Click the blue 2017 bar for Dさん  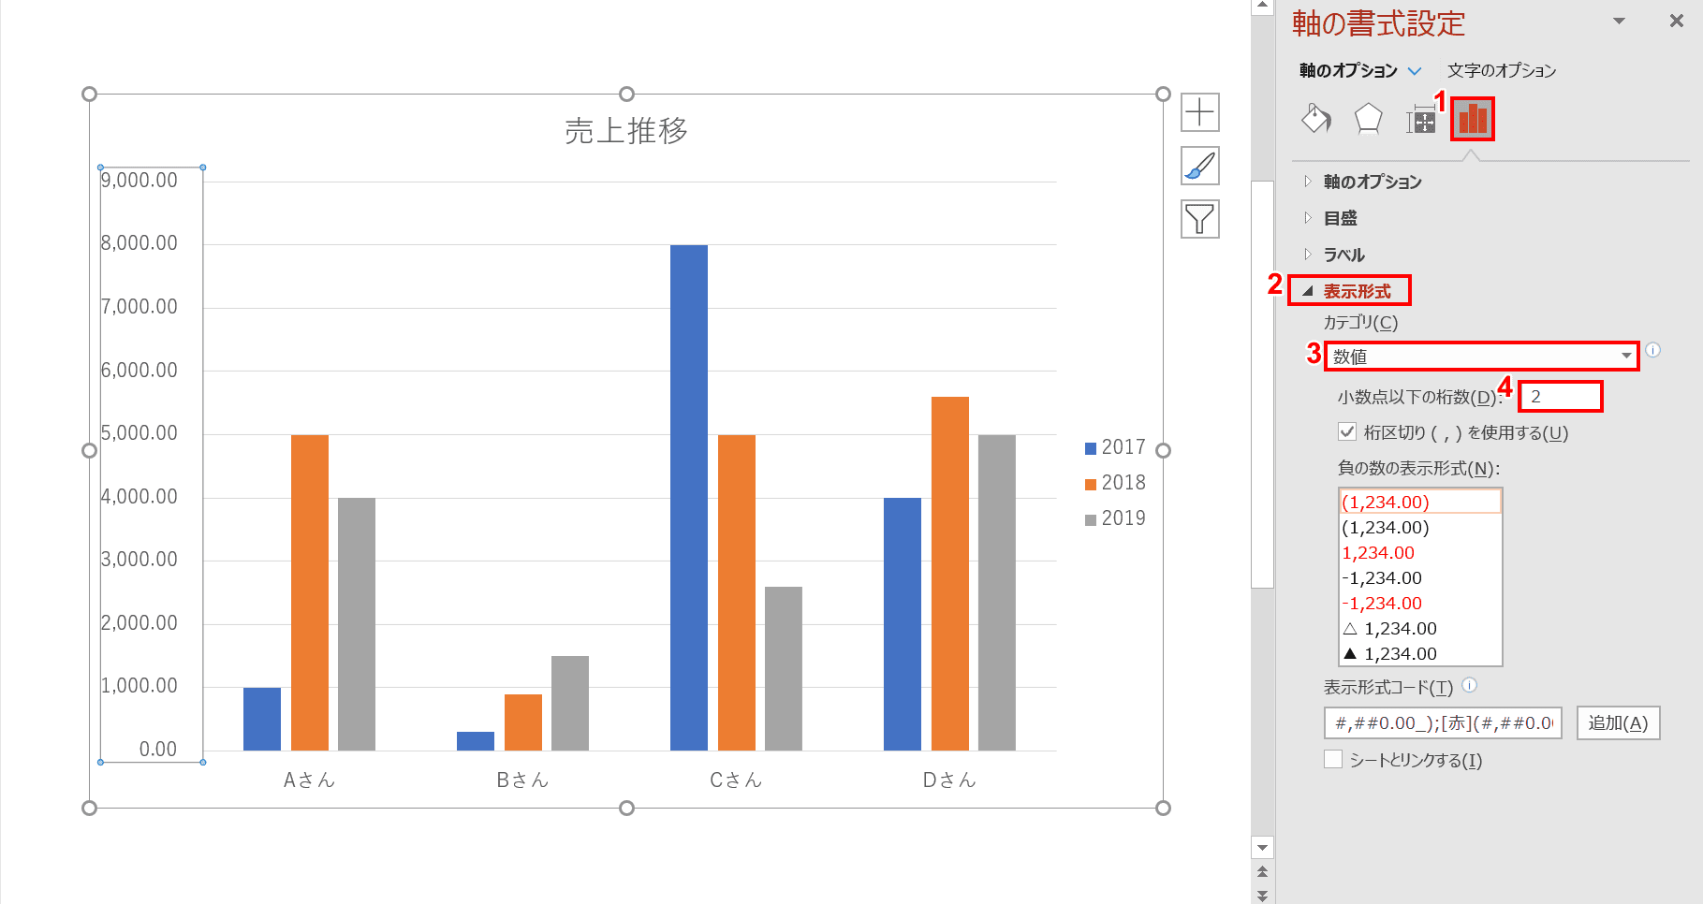[903, 624]
